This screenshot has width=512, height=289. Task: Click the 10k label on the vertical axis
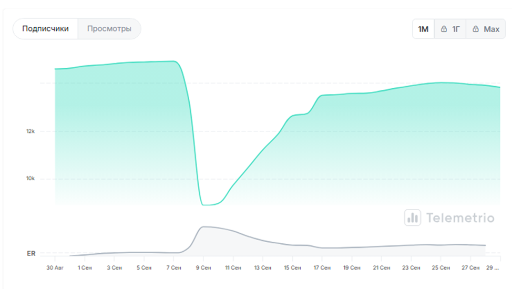click(x=30, y=179)
